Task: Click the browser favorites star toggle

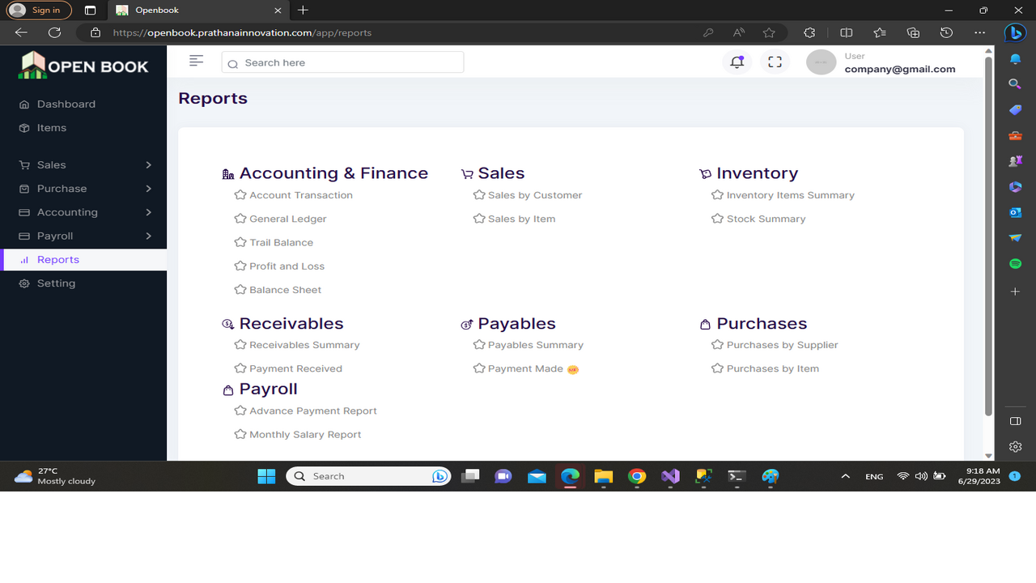Action: (766, 33)
